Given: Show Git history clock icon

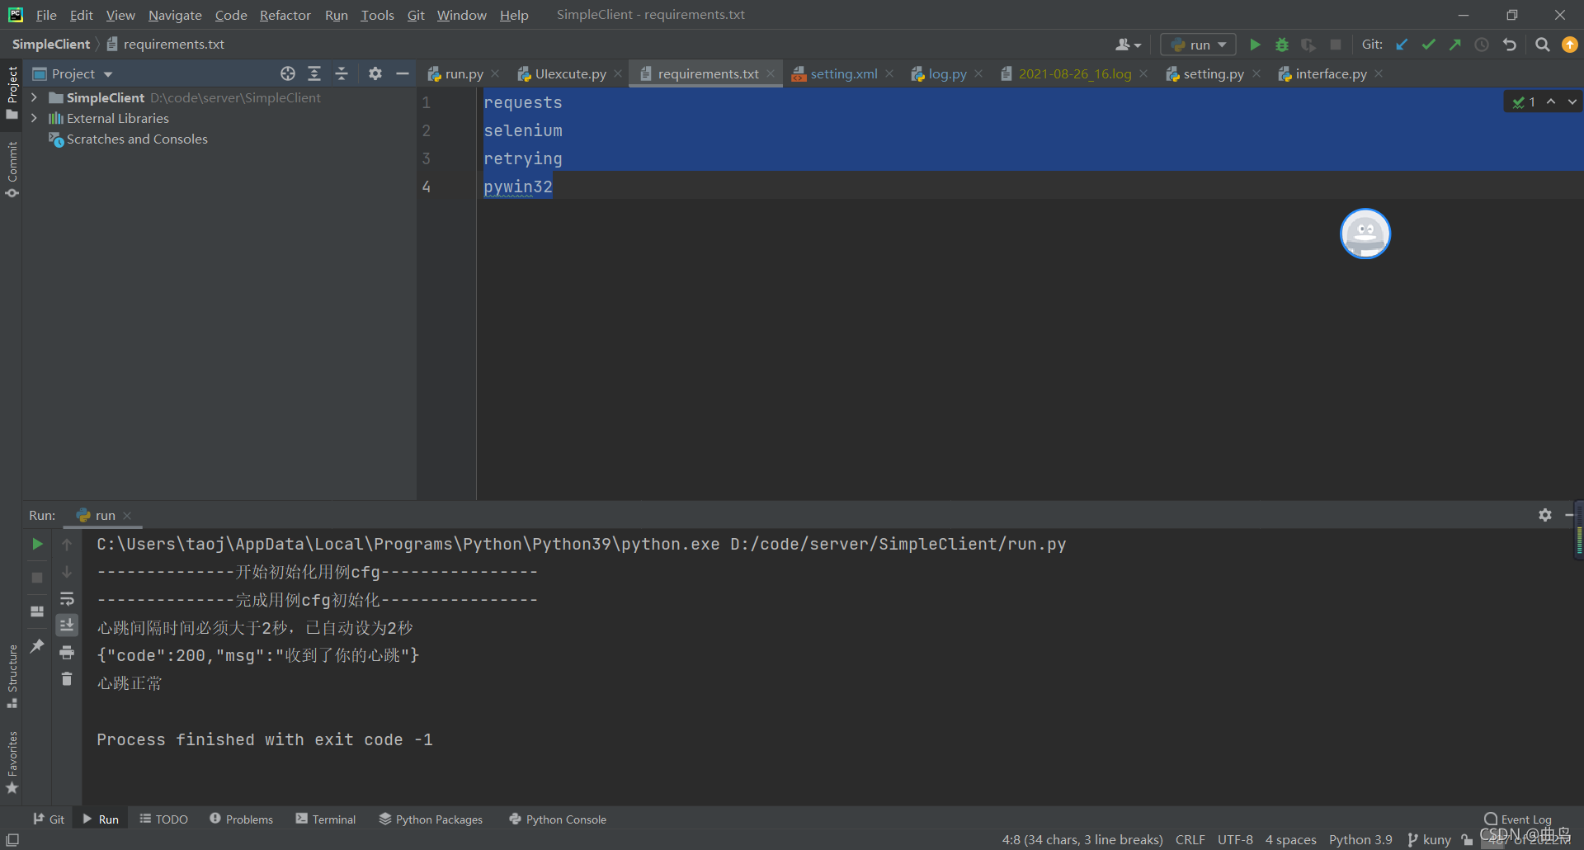Looking at the screenshot, I should pyautogui.click(x=1482, y=45).
